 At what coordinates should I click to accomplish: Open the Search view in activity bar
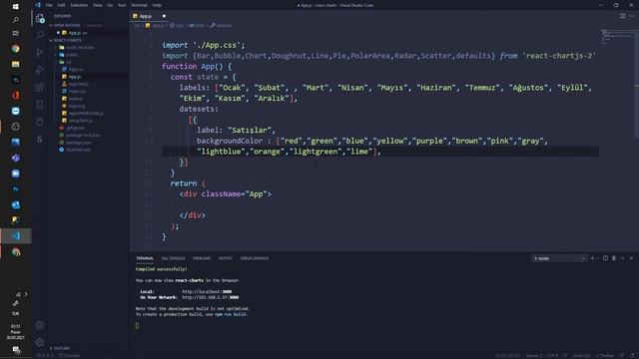pos(40,36)
